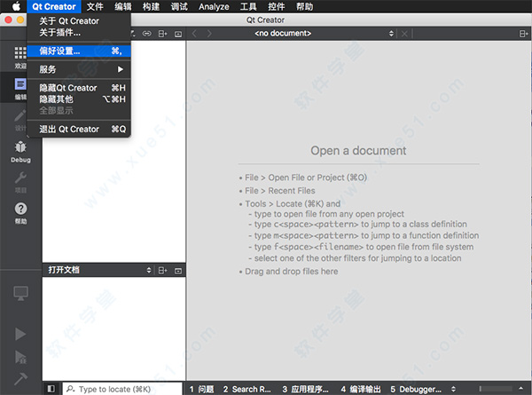Viewport: 532px width, 395px height.
Task: Open the output pane selector arrows
Action: [x=453, y=389]
